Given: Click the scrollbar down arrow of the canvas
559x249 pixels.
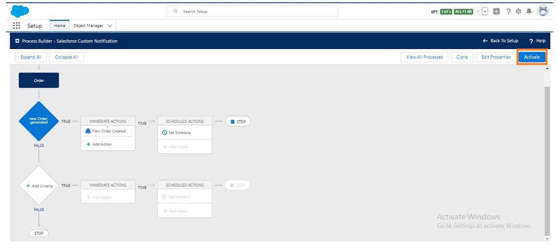Looking at the screenshot, I should pos(547,239).
